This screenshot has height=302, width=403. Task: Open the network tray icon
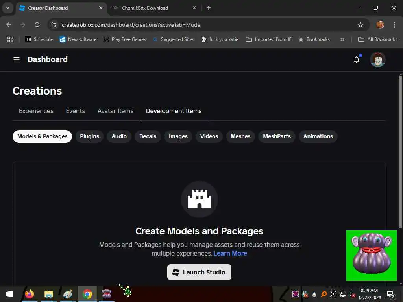pos(343,294)
